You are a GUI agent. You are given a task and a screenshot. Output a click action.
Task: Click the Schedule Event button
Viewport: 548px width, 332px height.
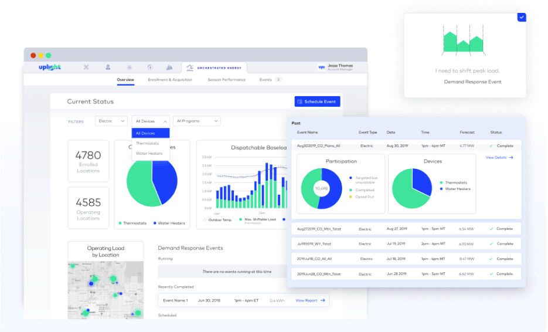[x=317, y=101]
